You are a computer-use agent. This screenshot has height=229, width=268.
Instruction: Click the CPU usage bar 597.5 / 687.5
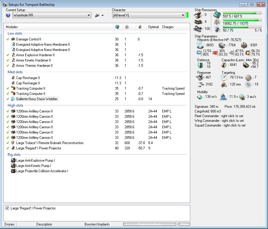pyautogui.click(x=242, y=13)
